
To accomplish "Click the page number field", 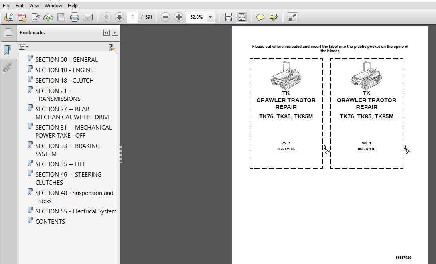I will tap(133, 17).
